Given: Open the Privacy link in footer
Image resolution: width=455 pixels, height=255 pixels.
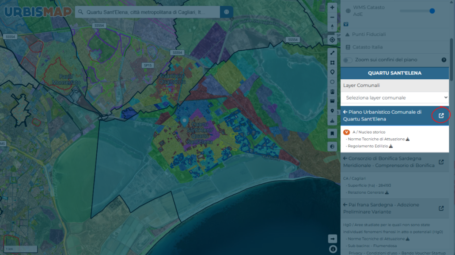Looking at the screenshot, I should click(x=356, y=253).
